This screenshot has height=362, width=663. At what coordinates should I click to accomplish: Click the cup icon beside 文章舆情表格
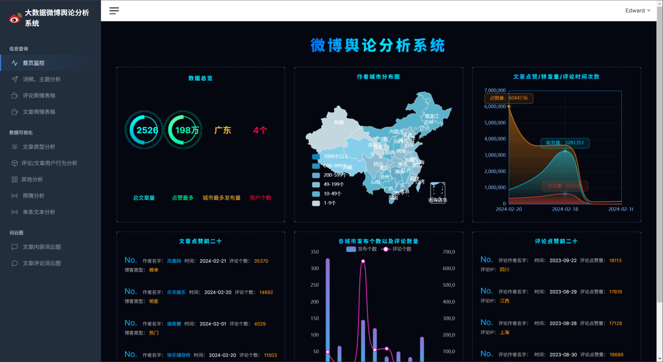point(15,112)
